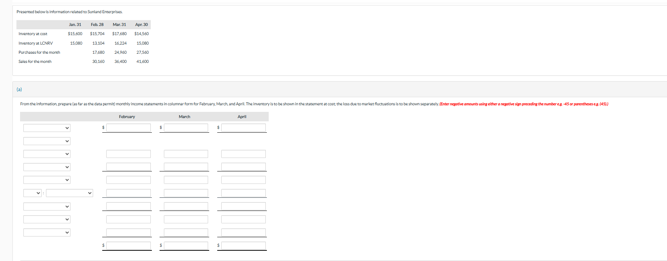Click the '27,560' purchases value
667x261 pixels.
(143, 52)
